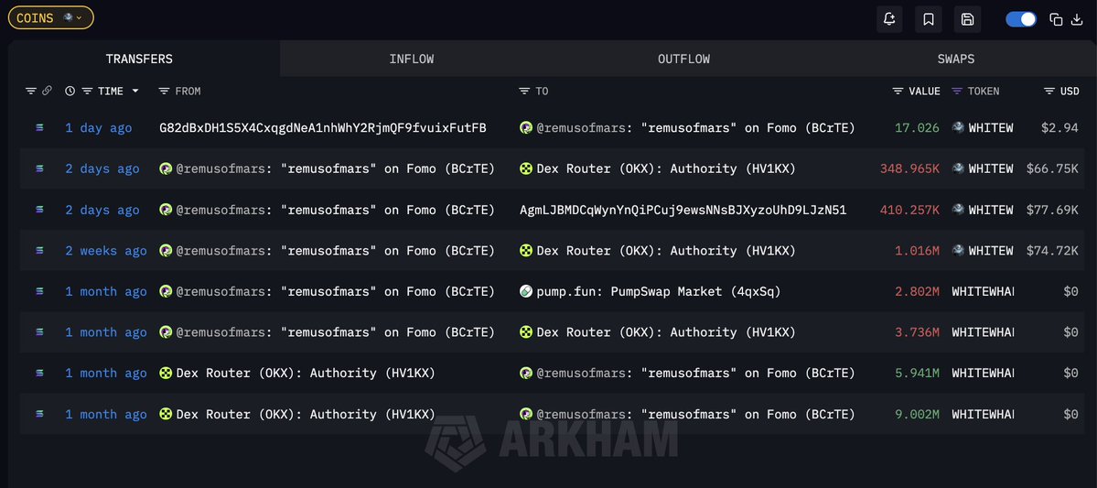Click the chain link icon in header
The width and height of the screenshot is (1097, 488).
(47, 92)
